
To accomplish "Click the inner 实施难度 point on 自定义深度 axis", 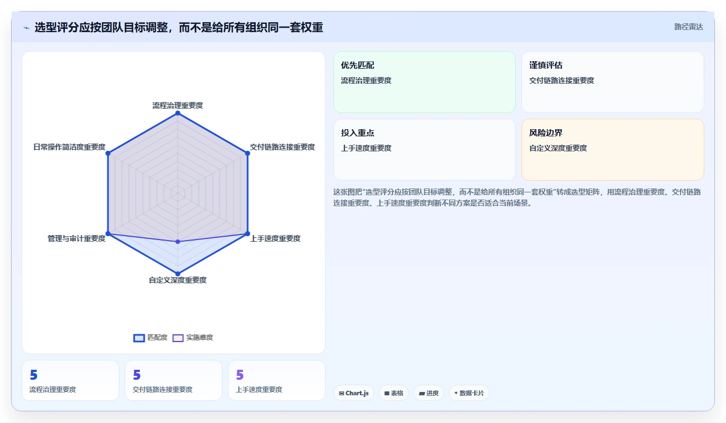I will (x=177, y=242).
